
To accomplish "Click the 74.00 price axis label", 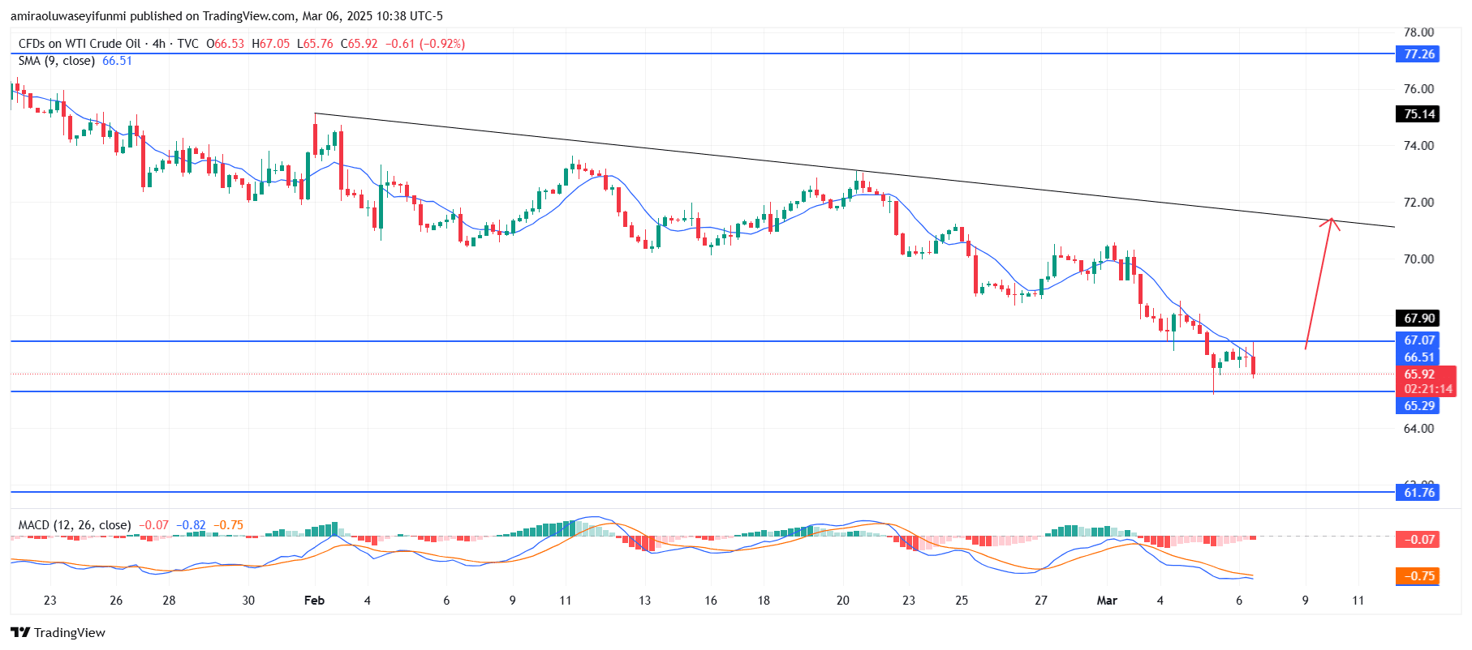I will (1419, 146).
